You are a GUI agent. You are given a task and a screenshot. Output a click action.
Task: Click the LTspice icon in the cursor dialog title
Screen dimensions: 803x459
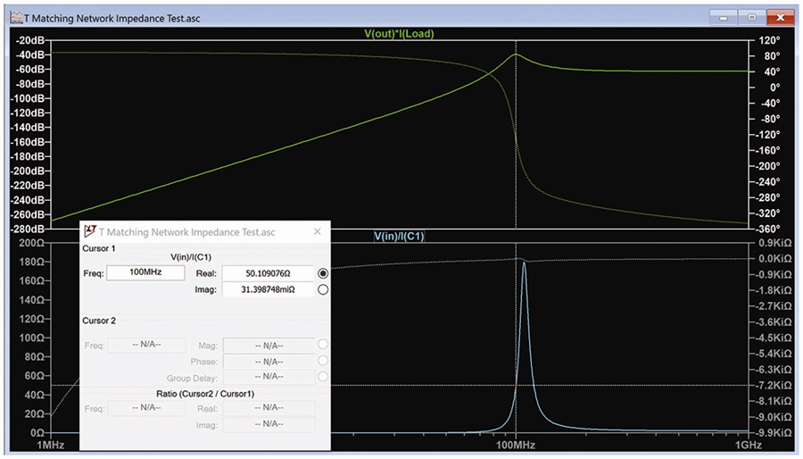pos(90,231)
